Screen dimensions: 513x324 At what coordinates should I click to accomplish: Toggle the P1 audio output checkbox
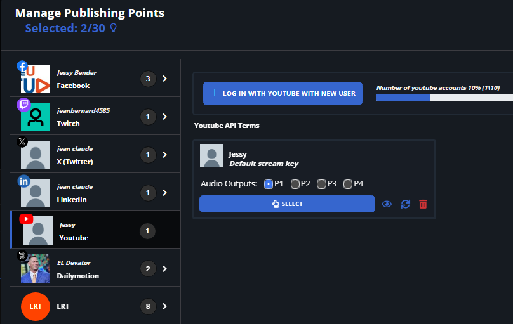(x=269, y=184)
